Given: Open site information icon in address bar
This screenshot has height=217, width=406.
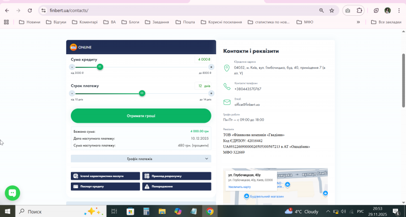Looking at the screenshot, I should point(43,11).
